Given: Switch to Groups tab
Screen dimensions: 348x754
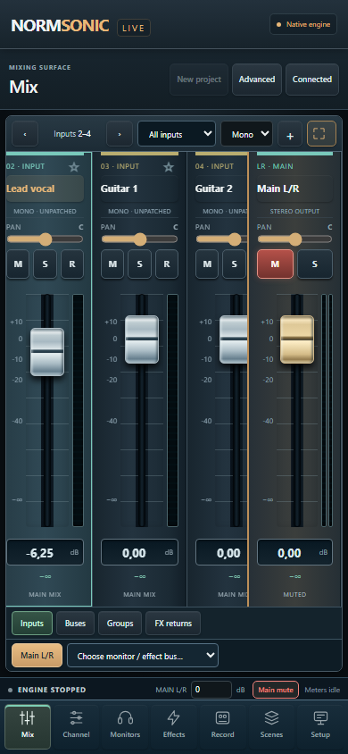Looking at the screenshot, I should pyautogui.click(x=120, y=624).
